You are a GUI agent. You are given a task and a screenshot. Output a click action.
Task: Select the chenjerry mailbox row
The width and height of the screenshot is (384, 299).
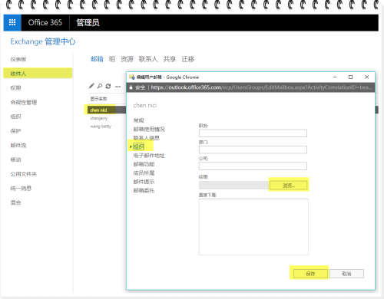(99, 118)
